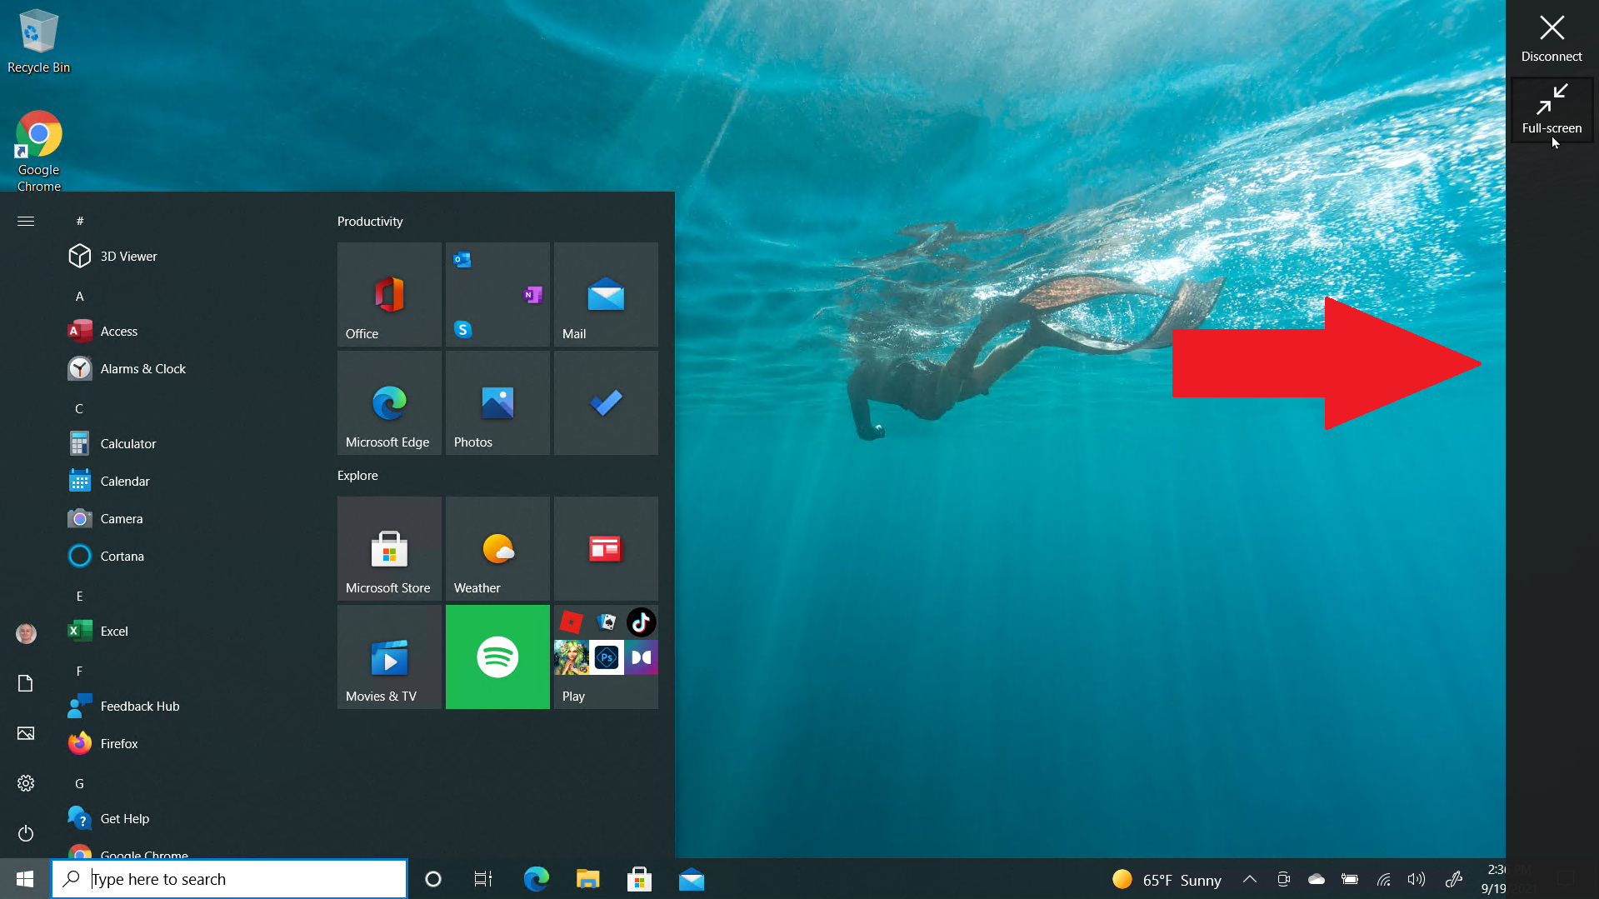Click the Productivity group heading
The image size is (1599, 899).
click(x=370, y=221)
